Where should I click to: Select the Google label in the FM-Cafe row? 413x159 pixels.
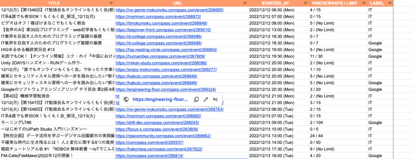point(380,156)
